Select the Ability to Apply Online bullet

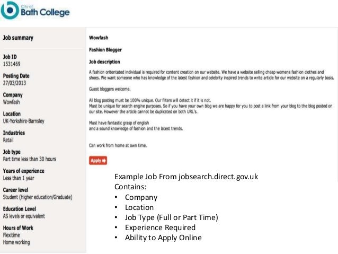[163, 238]
